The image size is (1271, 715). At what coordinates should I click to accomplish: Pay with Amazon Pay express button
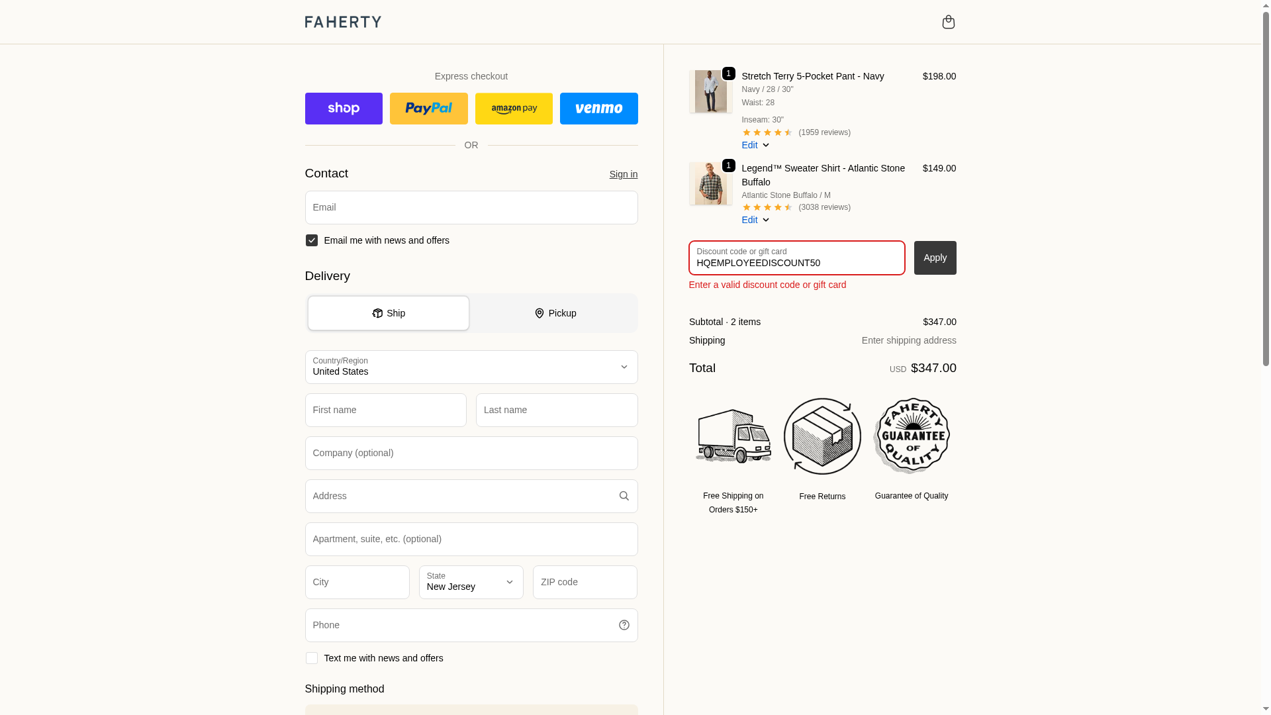click(514, 109)
